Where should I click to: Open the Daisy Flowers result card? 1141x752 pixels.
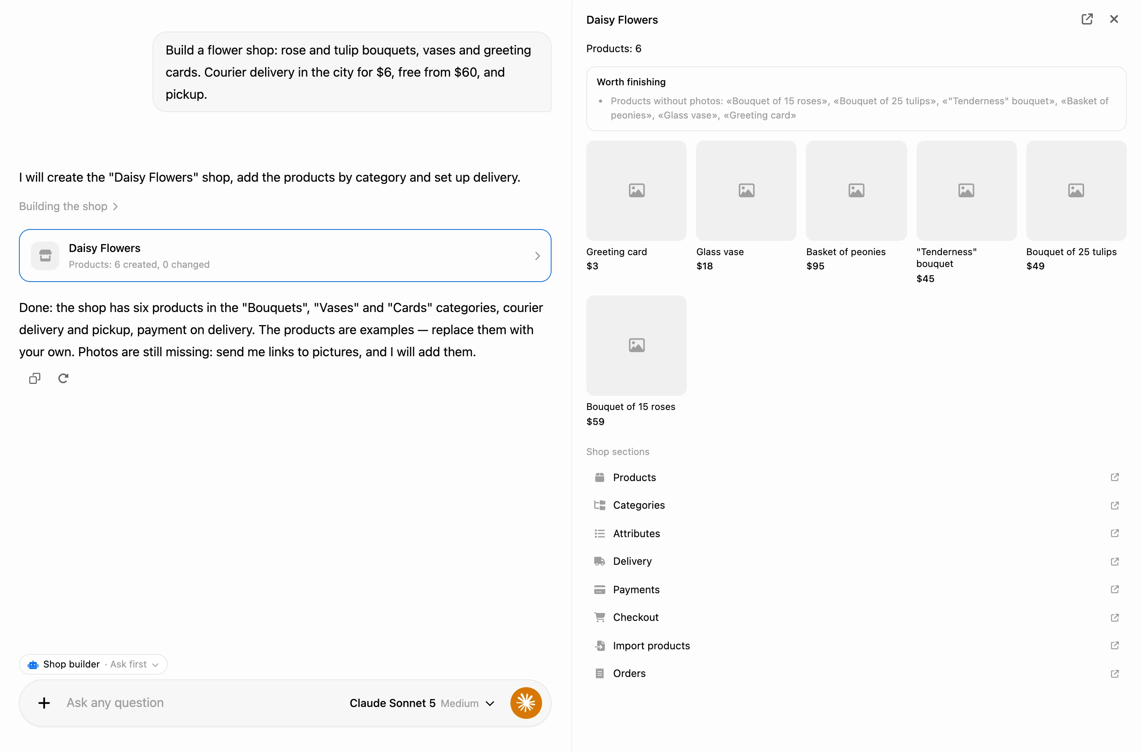tap(285, 256)
